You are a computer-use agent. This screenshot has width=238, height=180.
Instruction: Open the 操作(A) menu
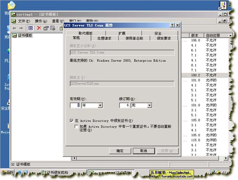point(41,21)
